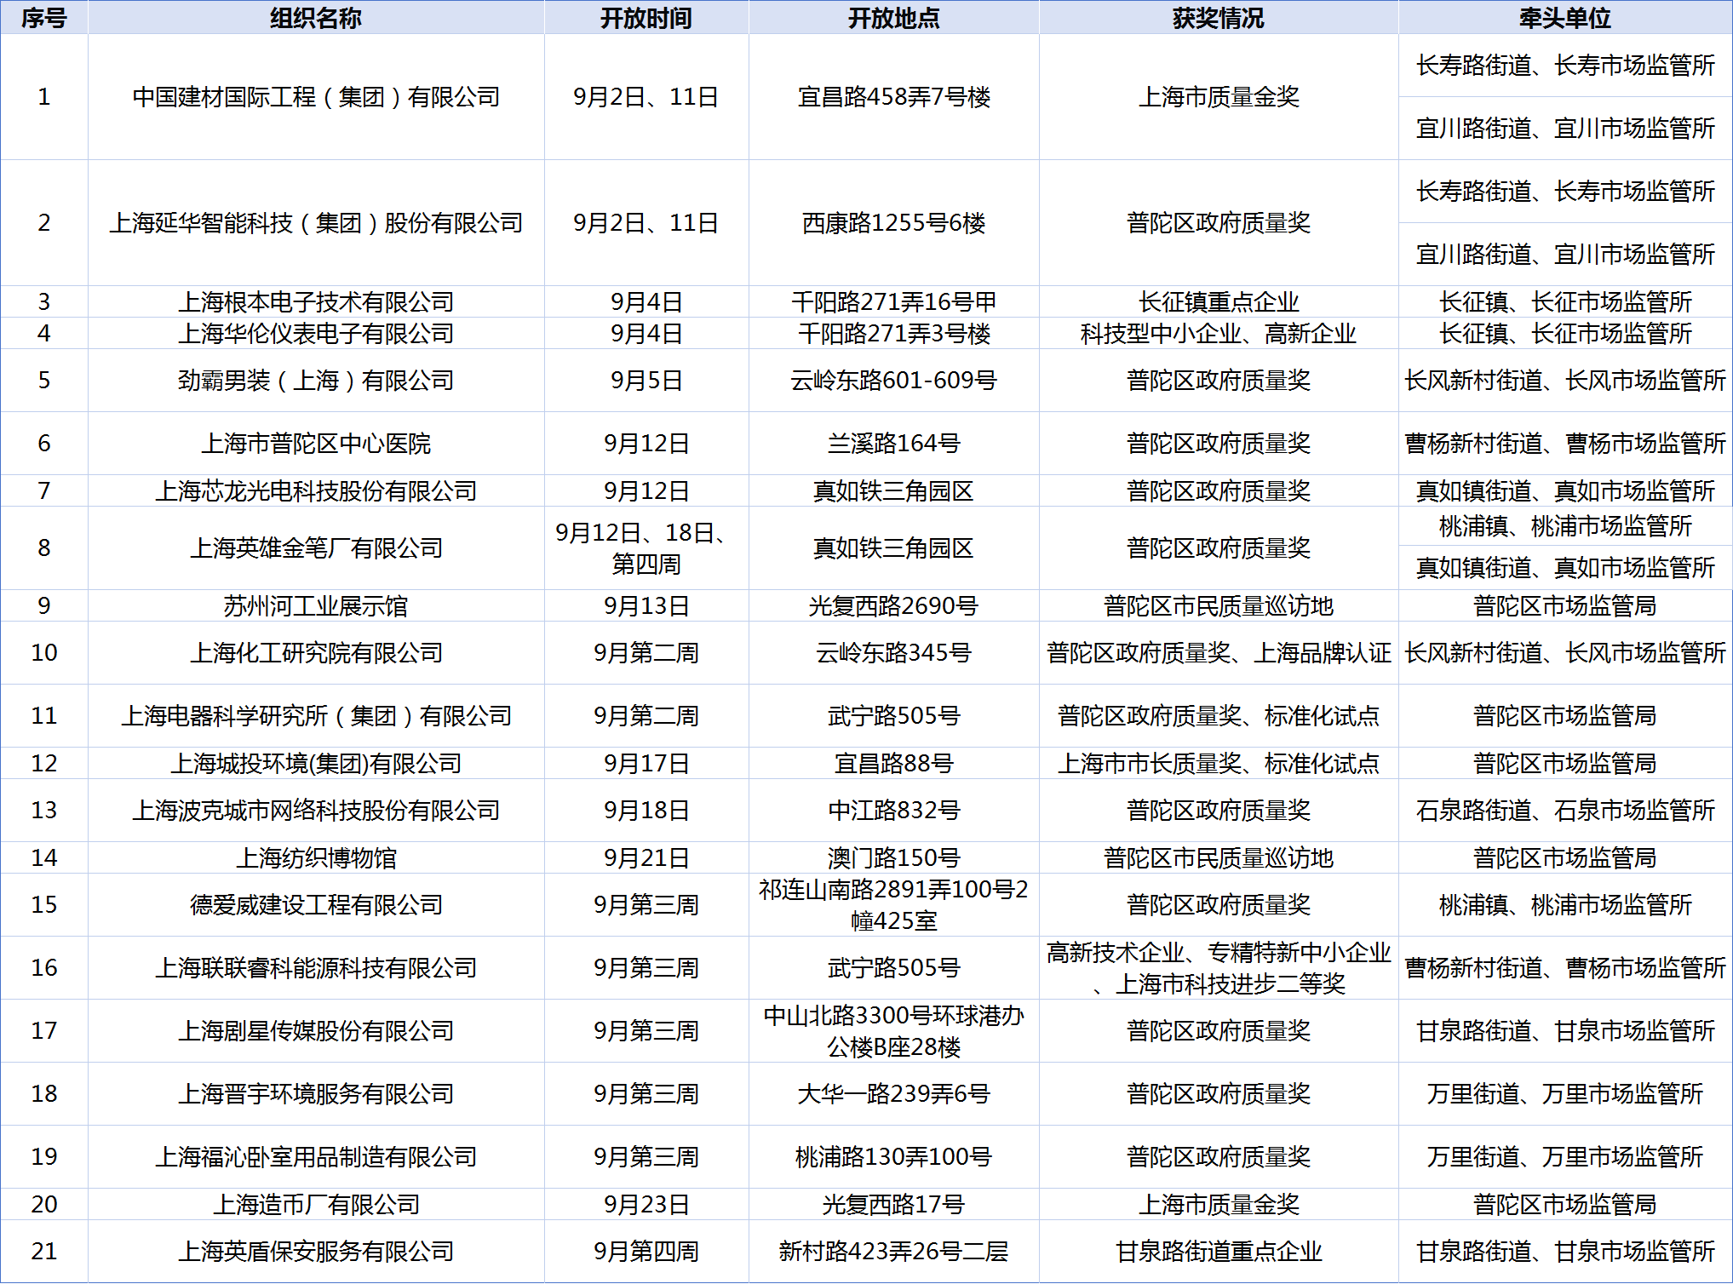Select cell 上海根本电子技术有限公司
1733x1284 pixels.
[315, 301]
